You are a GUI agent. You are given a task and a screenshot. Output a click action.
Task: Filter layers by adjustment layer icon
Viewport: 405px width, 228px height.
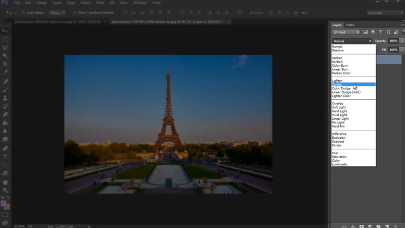(373, 32)
